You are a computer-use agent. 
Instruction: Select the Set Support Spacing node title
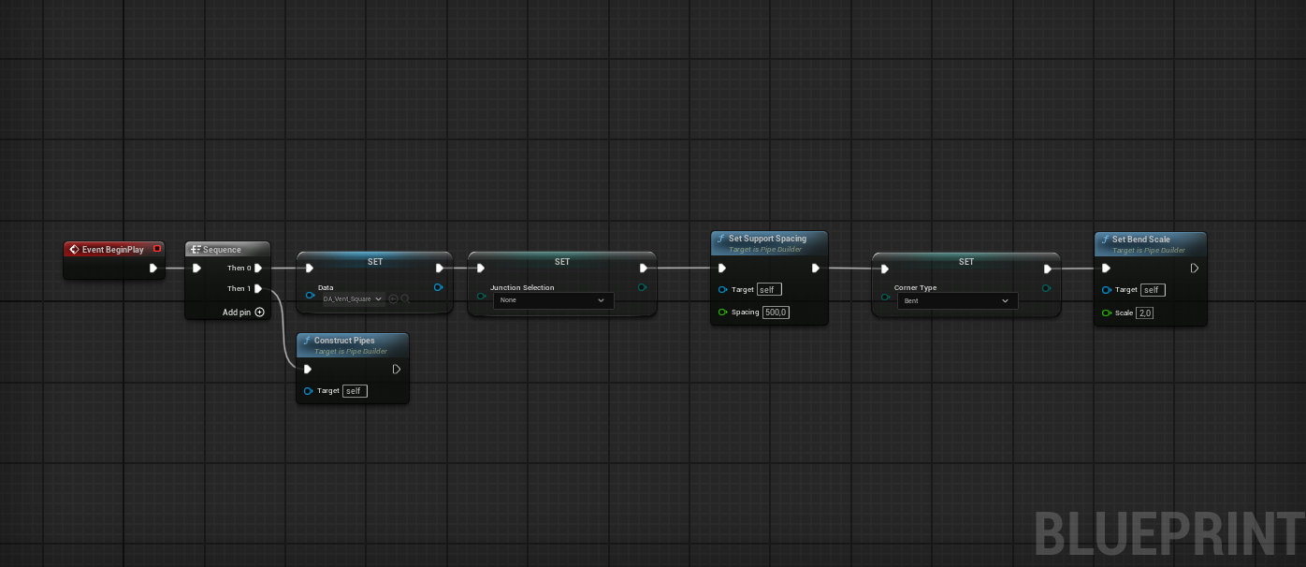(767, 239)
